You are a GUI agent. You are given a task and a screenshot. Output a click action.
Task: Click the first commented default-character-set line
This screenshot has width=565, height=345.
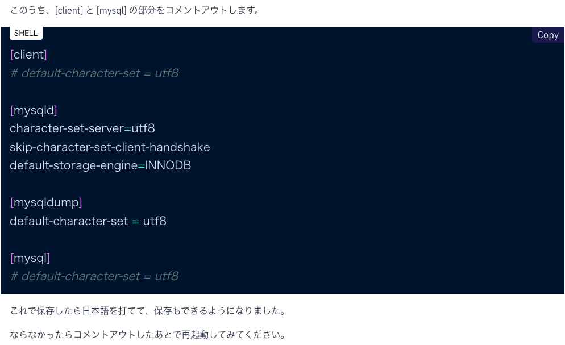click(x=94, y=73)
